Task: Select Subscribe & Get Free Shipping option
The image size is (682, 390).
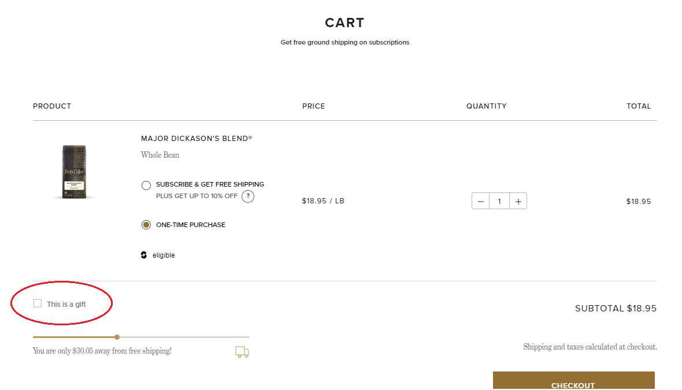Action: (x=146, y=185)
